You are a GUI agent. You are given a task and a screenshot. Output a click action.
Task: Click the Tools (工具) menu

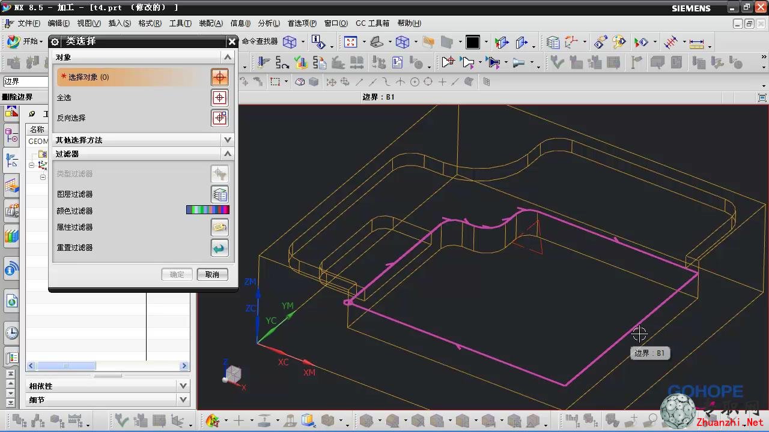[x=180, y=23]
